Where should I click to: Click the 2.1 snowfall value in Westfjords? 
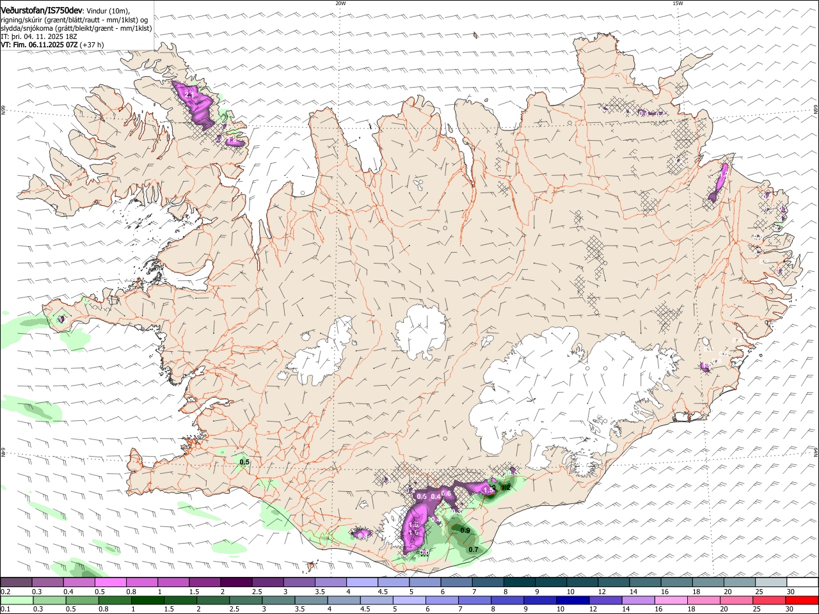(x=189, y=95)
